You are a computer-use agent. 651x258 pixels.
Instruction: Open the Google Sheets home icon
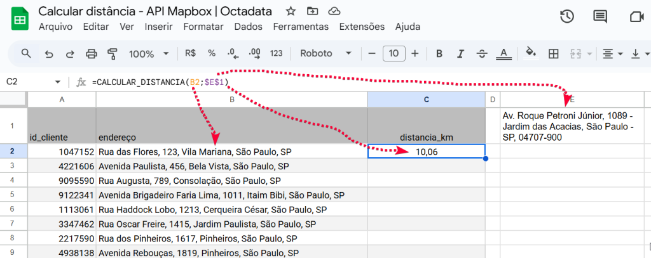[x=20, y=18]
